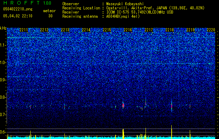Viewport: 219px width, 139px height.
Task: Click the 0.9 frequency axis label
Action: (3, 80)
